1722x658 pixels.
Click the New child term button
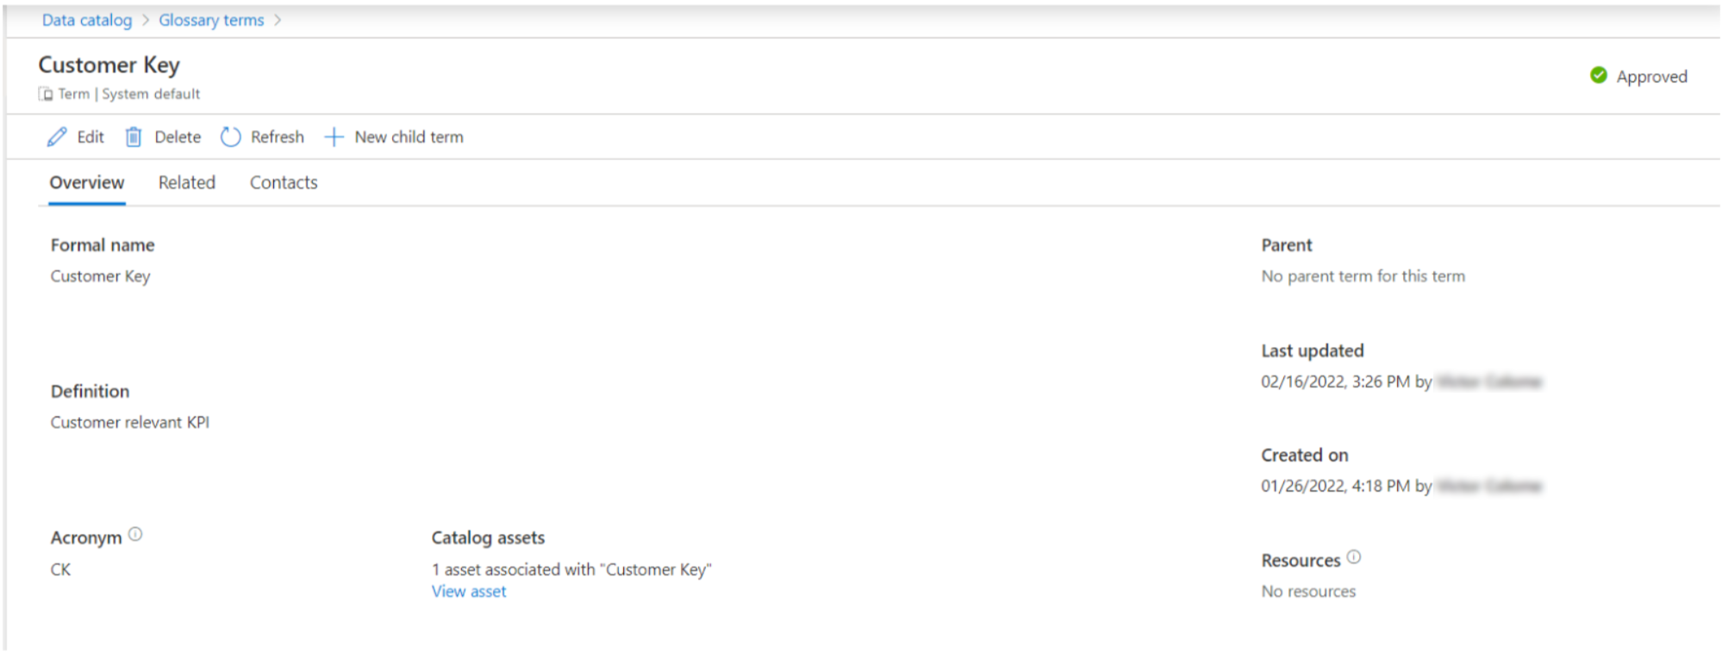(x=394, y=137)
